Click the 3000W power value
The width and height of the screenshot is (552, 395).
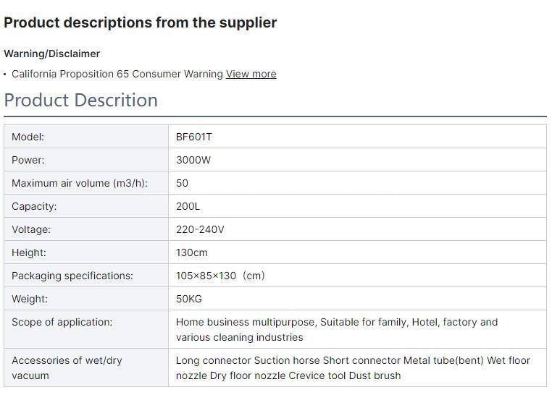point(193,160)
